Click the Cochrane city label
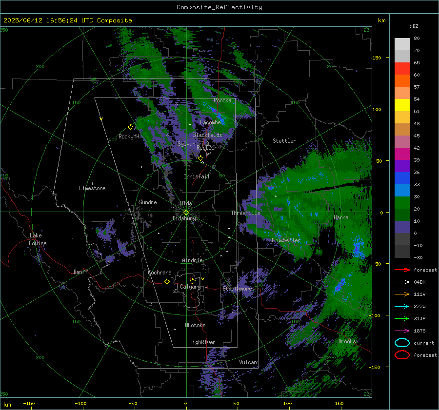Screen dimensions: 439x410 coord(160,273)
